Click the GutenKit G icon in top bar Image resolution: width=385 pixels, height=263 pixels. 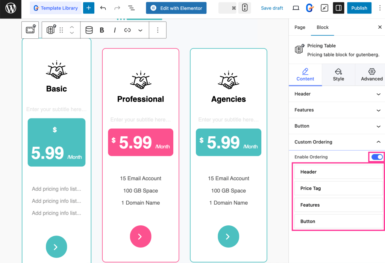(310, 8)
